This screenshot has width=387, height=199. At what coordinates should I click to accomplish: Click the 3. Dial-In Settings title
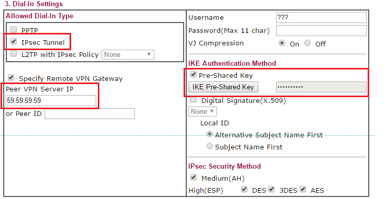coord(34,4)
